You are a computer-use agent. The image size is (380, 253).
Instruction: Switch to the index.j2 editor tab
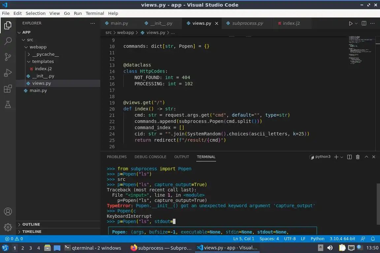tap(291, 23)
